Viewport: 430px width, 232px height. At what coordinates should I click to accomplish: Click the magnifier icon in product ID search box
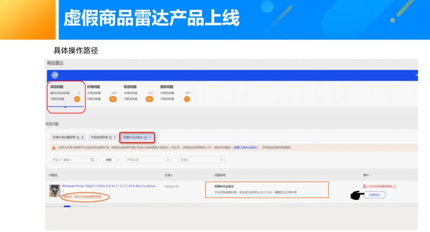pos(92,160)
